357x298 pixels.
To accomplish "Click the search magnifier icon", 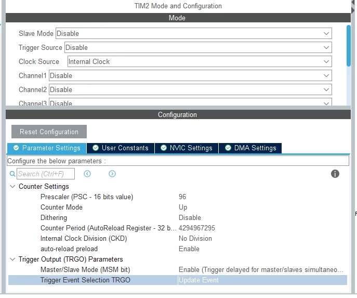I will pyautogui.click(x=12, y=174).
